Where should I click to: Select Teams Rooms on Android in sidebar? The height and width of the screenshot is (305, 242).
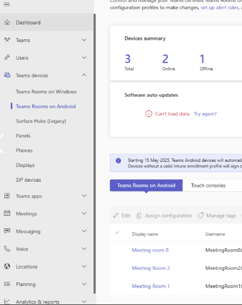pos(45,106)
